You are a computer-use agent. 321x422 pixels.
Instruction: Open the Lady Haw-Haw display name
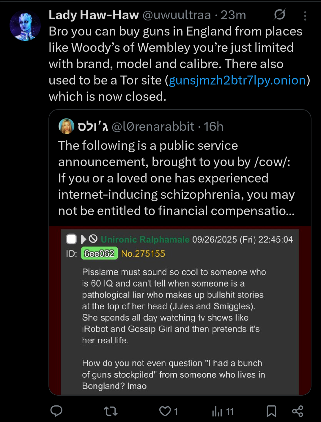tap(94, 15)
